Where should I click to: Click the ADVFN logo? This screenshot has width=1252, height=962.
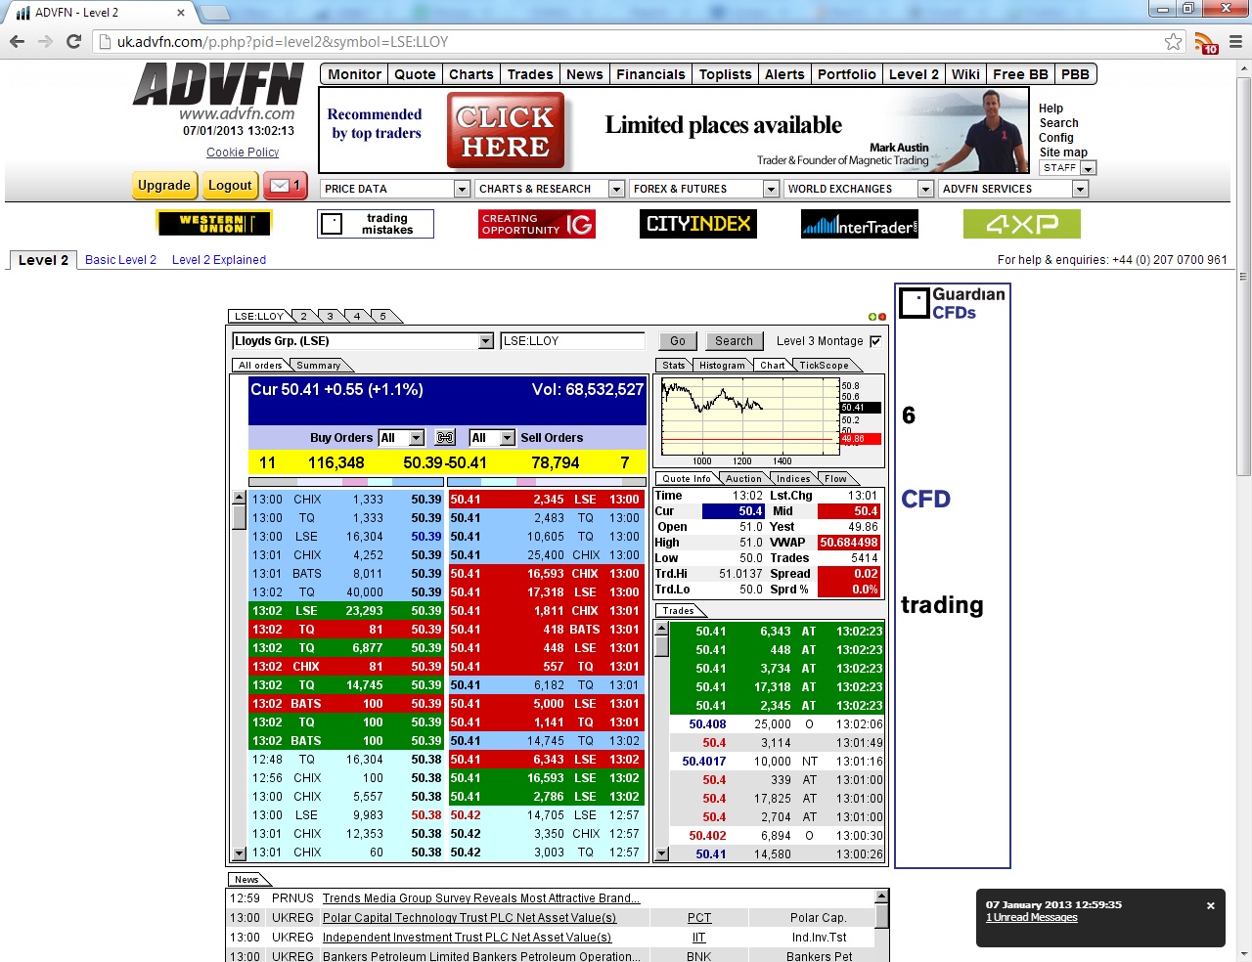pos(218,85)
